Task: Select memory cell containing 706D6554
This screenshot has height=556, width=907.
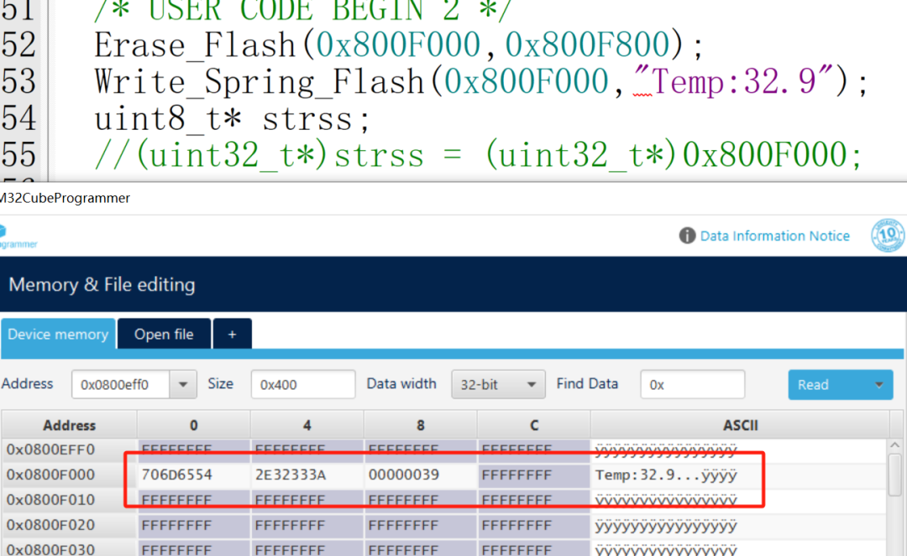Action: (x=177, y=475)
